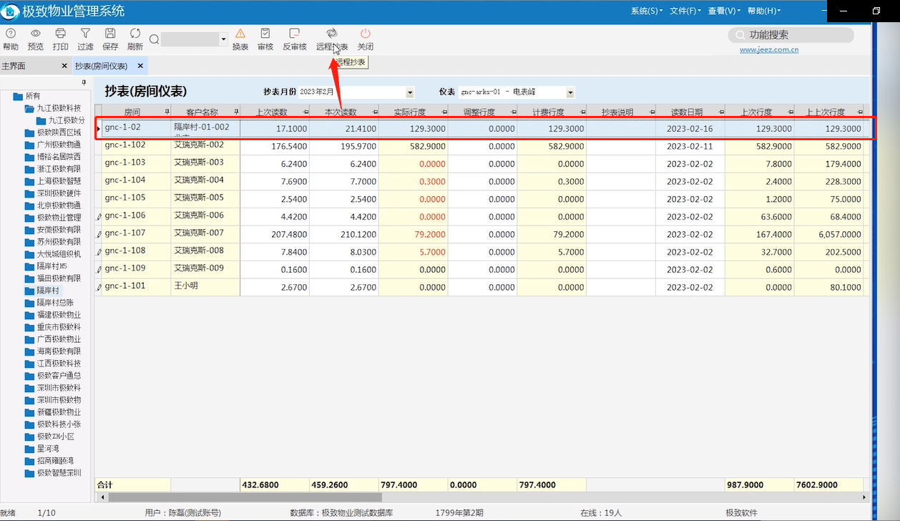This screenshot has width=900, height=521.
Task: Open the 仪表 meter dropdown
Action: 570,92
